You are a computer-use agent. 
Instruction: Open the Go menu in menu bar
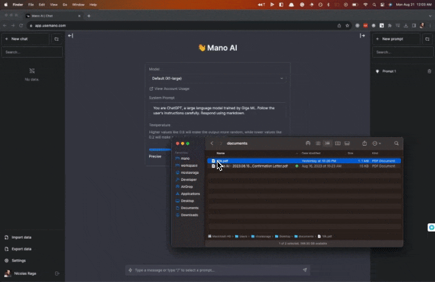pos(64,4)
